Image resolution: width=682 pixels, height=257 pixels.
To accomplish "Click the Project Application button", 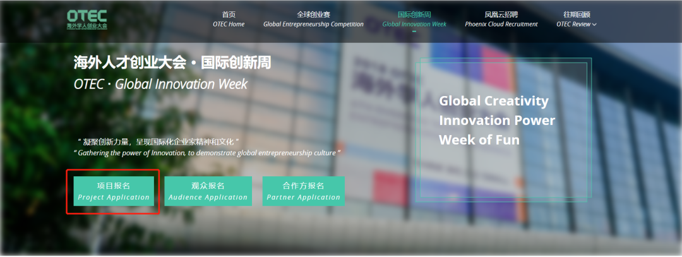I will click(114, 191).
